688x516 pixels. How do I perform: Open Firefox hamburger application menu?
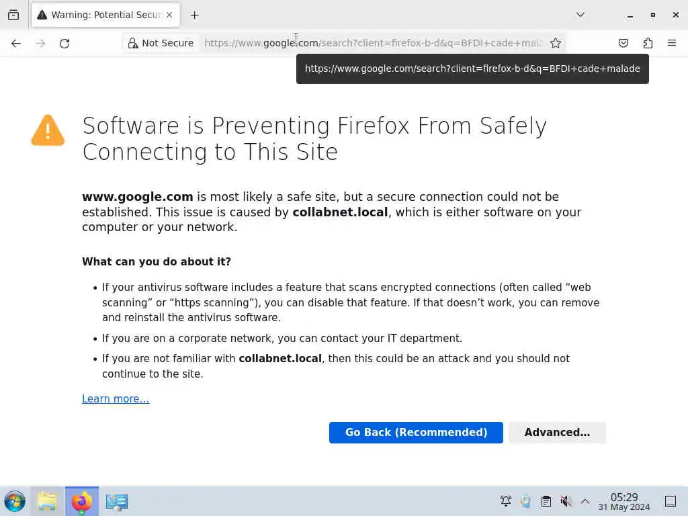[x=671, y=43]
